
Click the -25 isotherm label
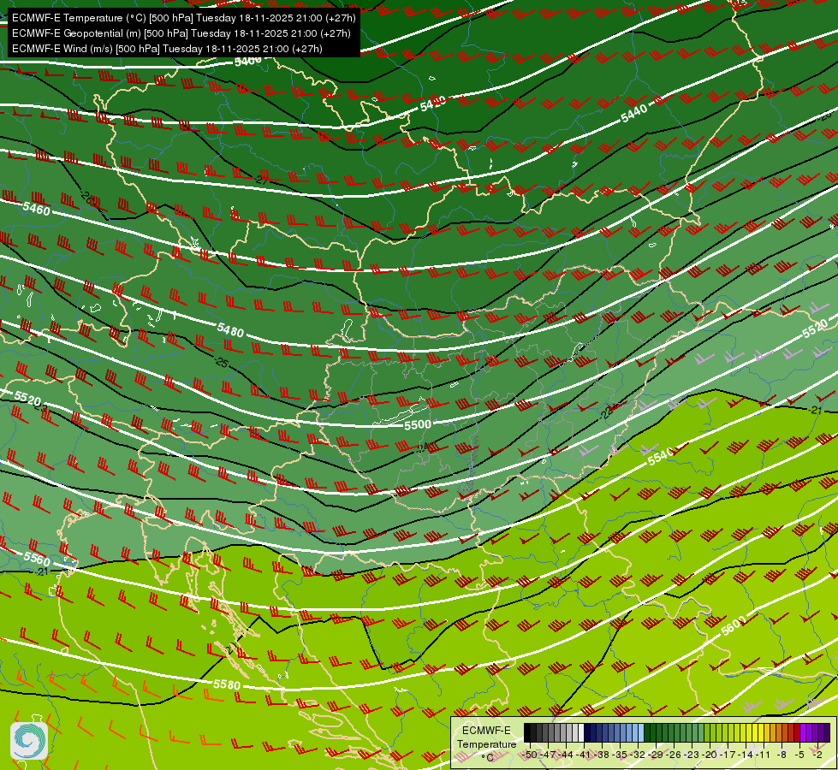click(221, 363)
